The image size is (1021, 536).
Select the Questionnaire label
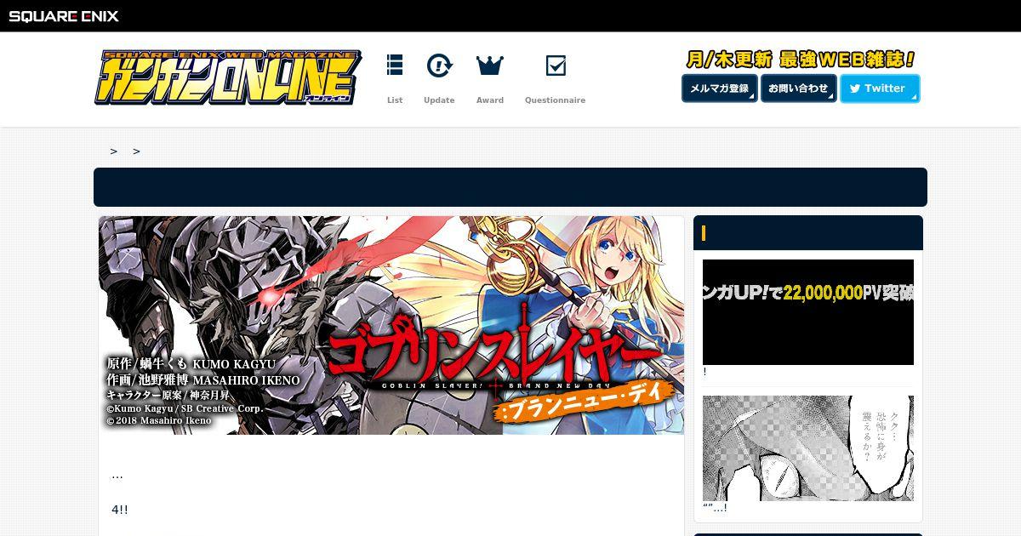[x=555, y=100]
